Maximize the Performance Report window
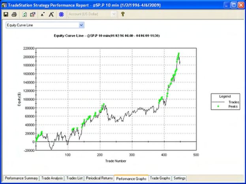The image size is (246, 184). (x=234, y=5)
